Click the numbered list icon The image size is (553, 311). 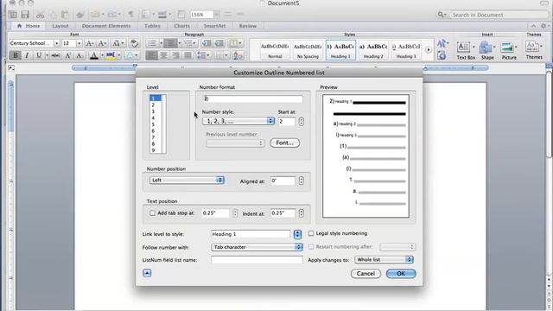click(x=171, y=43)
